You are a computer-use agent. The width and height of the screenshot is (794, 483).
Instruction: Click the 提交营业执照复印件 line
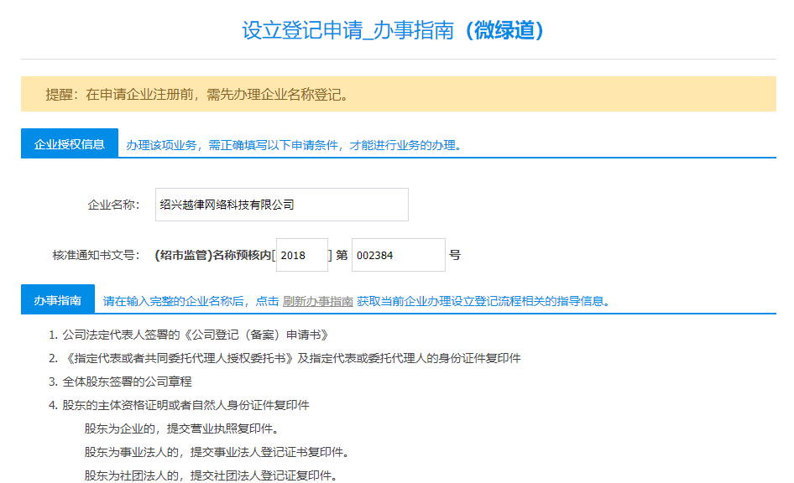(180, 428)
